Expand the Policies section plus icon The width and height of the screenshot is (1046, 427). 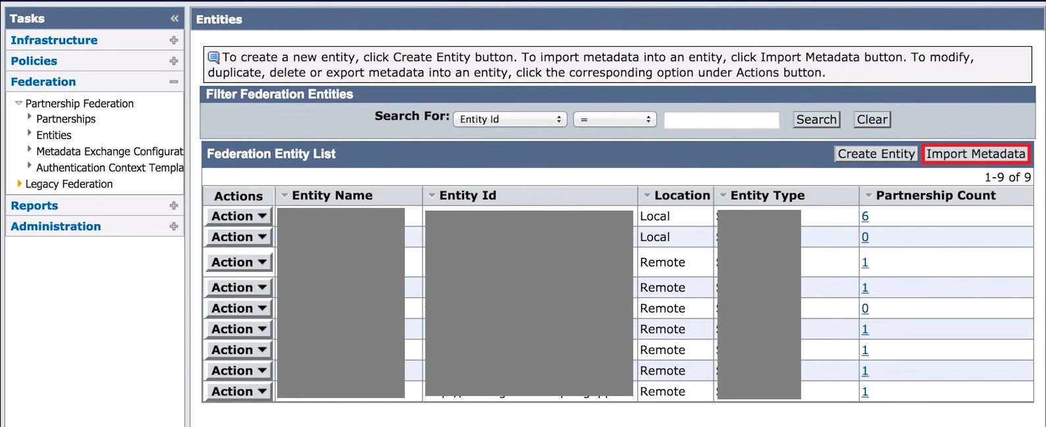coord(174,61)
